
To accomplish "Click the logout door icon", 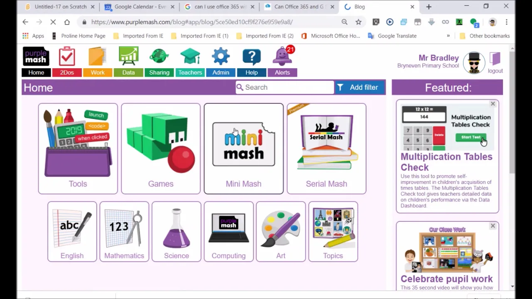I will 495,59.
